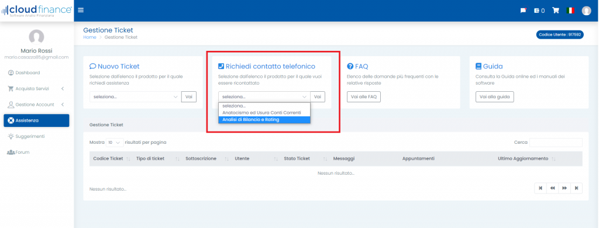Click Vai button under Richiedi contatto telefonico
Image resolution: width=599 pixels, height=228 pixels.
pos(318,97)
